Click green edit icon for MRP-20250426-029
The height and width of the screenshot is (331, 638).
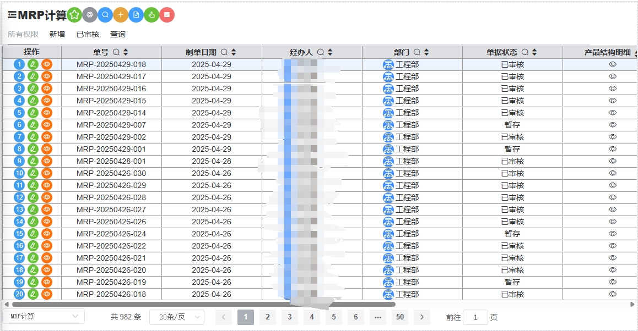tap(33, 185)
